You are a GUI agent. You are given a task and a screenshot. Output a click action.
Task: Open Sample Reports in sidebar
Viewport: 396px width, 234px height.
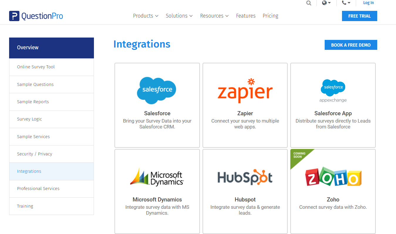click(x=51, y=102)
